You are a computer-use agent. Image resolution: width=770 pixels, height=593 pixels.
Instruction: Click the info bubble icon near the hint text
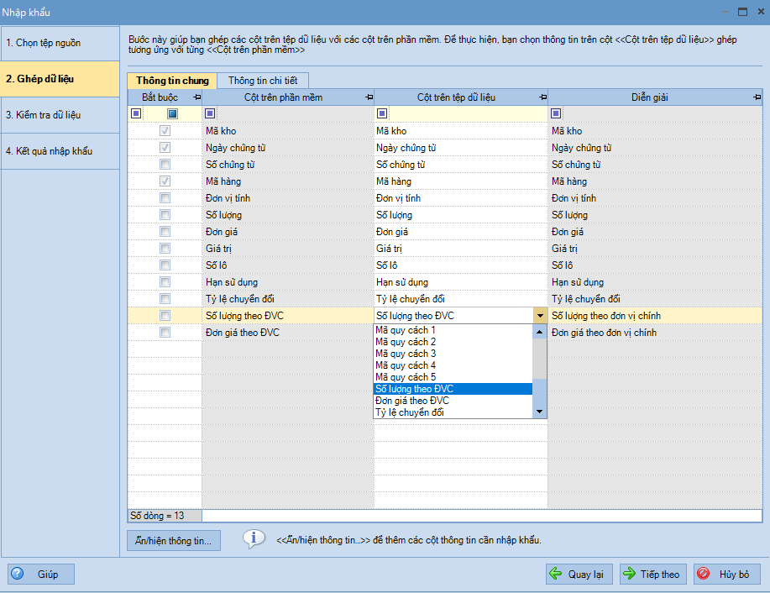click(254, 539)
